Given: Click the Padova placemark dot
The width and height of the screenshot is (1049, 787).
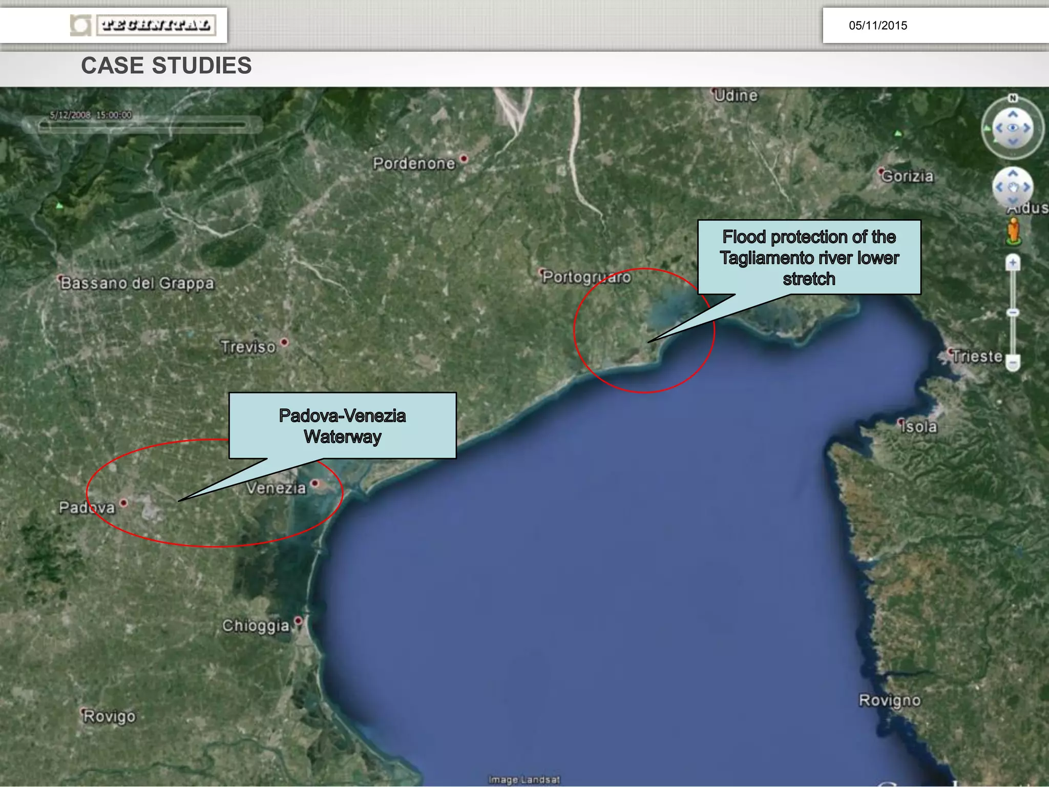Looking at the screenshot, I should click(x=123, y=503).
